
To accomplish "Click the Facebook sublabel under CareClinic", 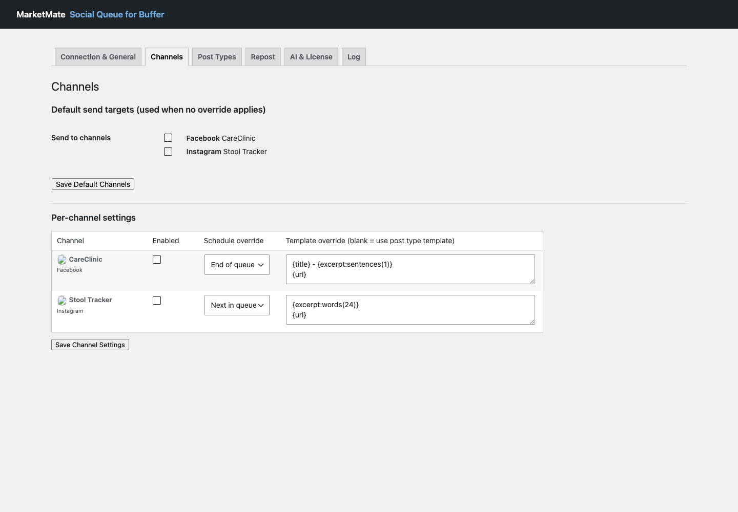I will [x=70, y=270].
